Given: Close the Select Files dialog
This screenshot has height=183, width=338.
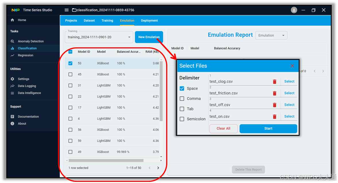Looking at the screenshot, I should [292, 66].
